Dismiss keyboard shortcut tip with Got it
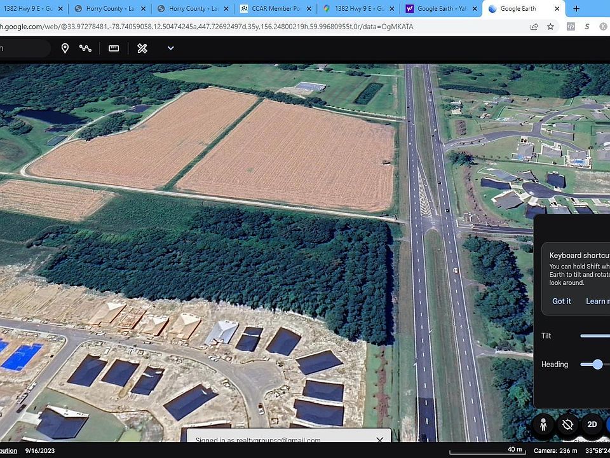610x458 pixels. tap(561, 301)
